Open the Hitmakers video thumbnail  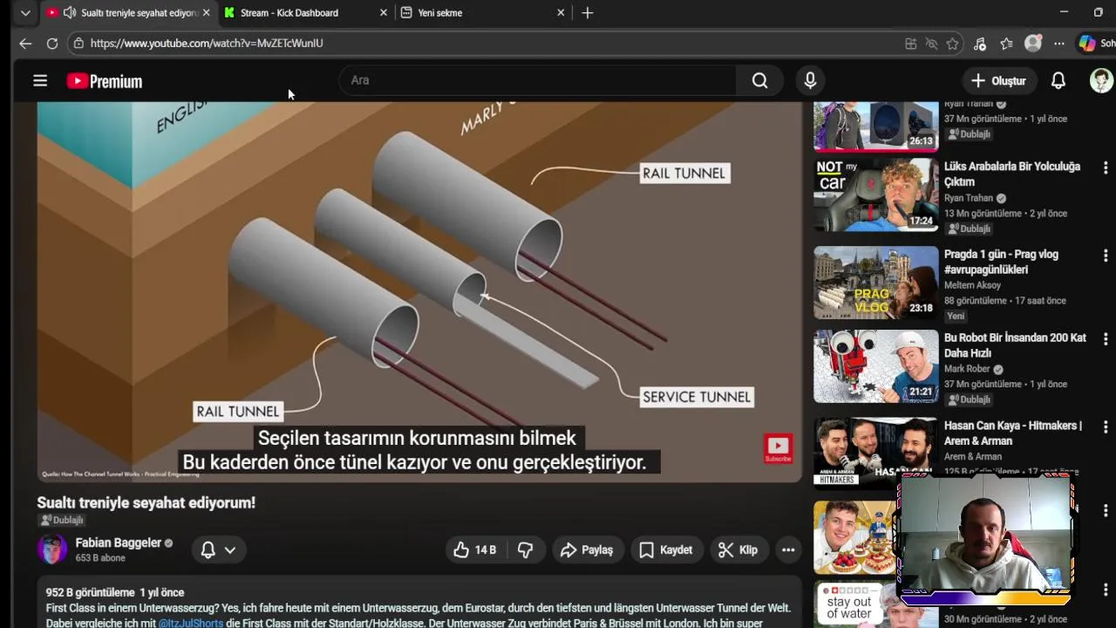tap(876, 452)
